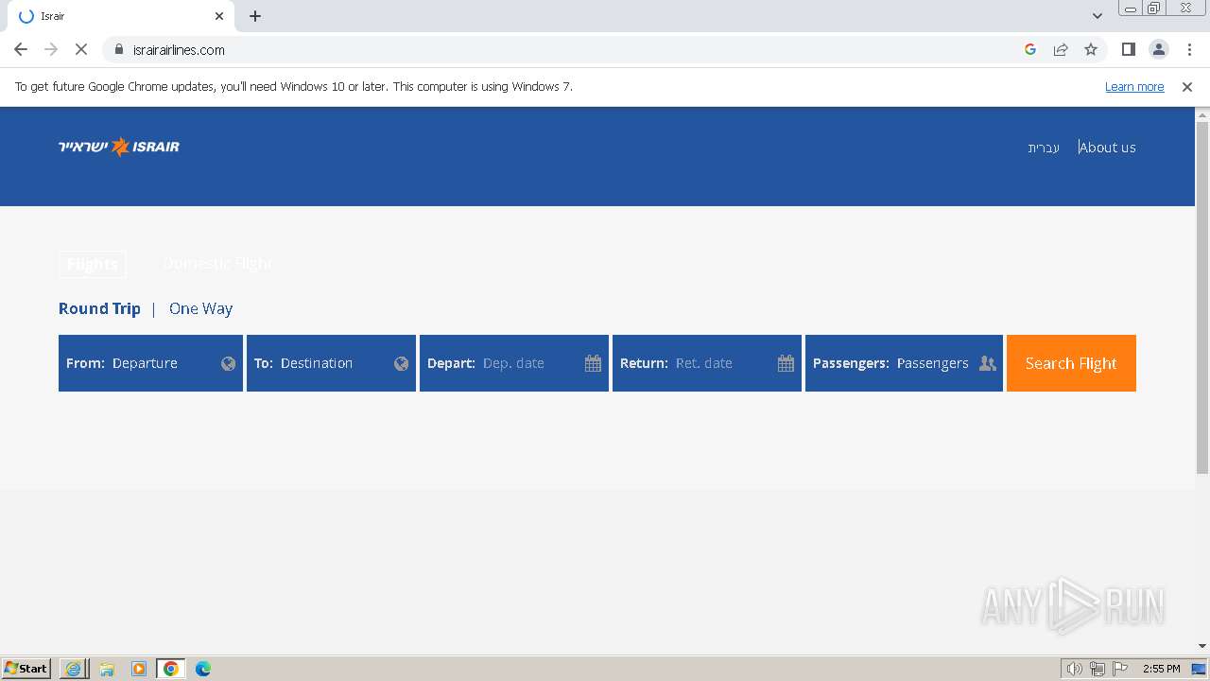The width and height of the screenshot is (1210, 681).
Task: Click the show desktop button
Action: coord(1200,669)
